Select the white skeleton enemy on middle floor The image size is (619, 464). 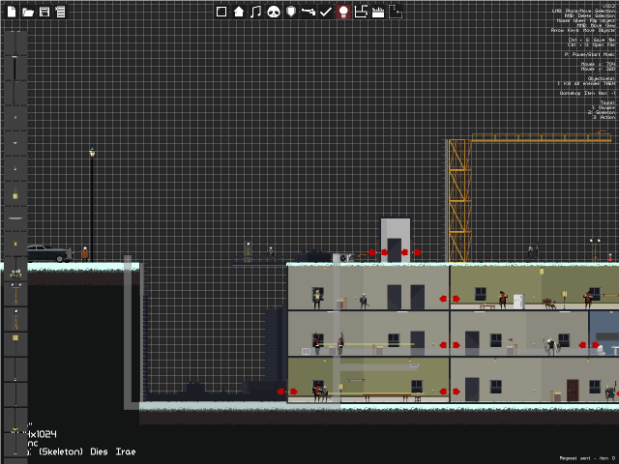[x=551, y=346]
